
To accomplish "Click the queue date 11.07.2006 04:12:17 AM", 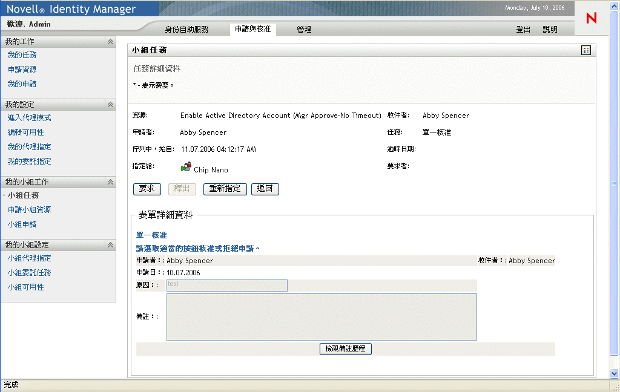I will 219,149.
